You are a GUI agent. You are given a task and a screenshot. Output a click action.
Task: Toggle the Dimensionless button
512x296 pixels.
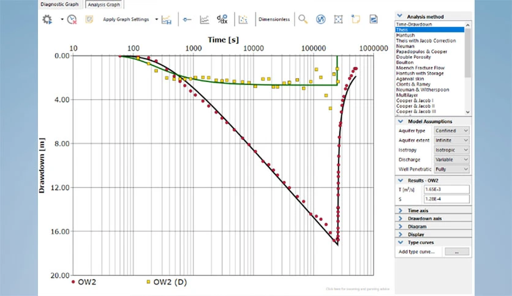pyautogui.click(x=274, y=19)
